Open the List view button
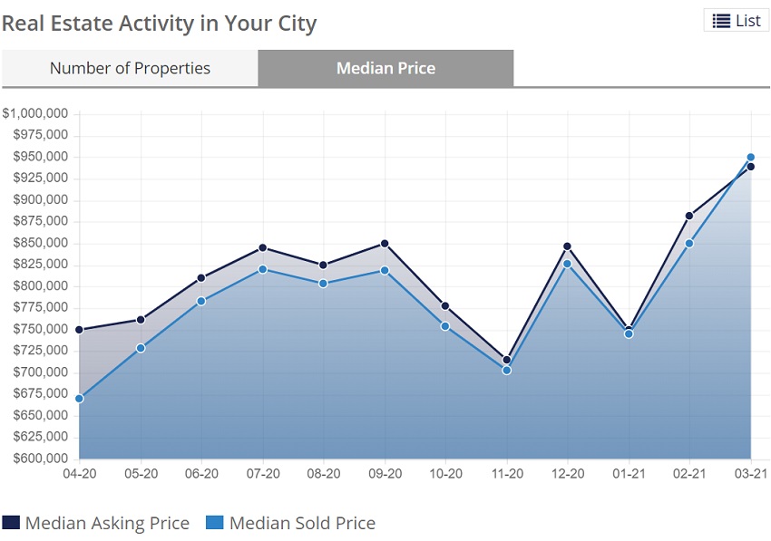771x541 pixels. point(736,21)
